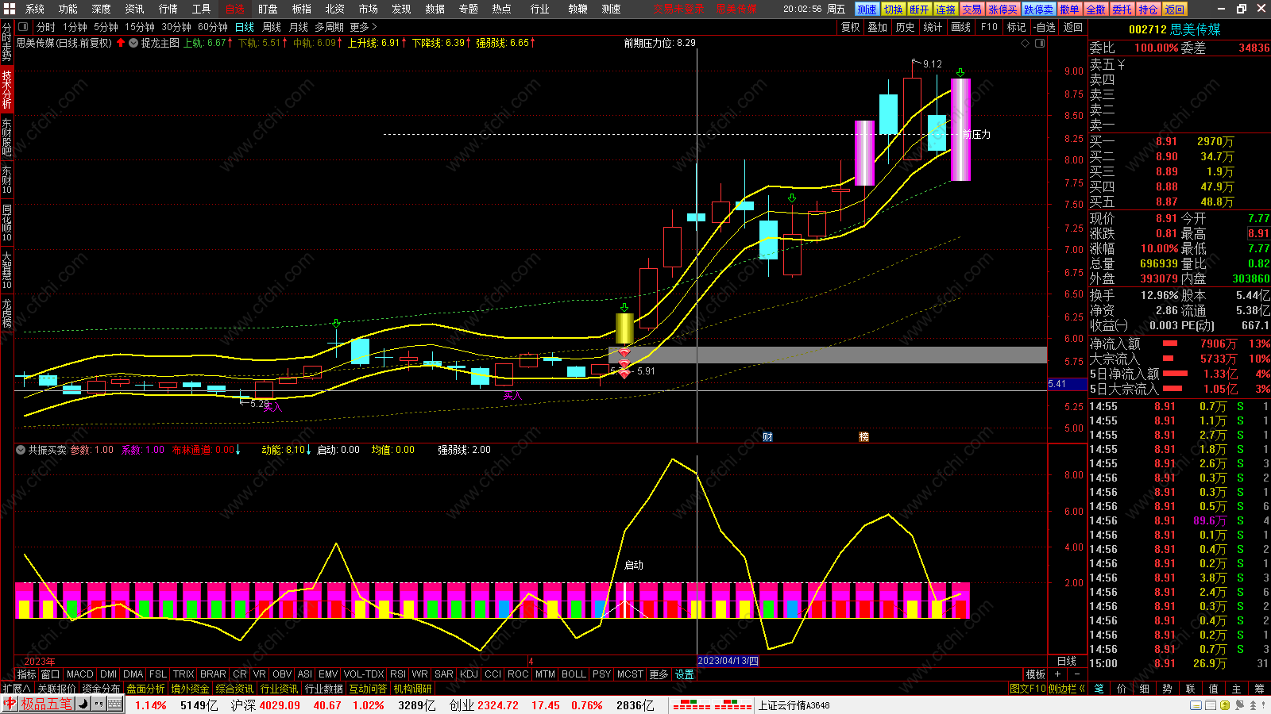Expand 更多 period options
The height and width of the screenshot is (714, 1271).
[x=363, y=27]
